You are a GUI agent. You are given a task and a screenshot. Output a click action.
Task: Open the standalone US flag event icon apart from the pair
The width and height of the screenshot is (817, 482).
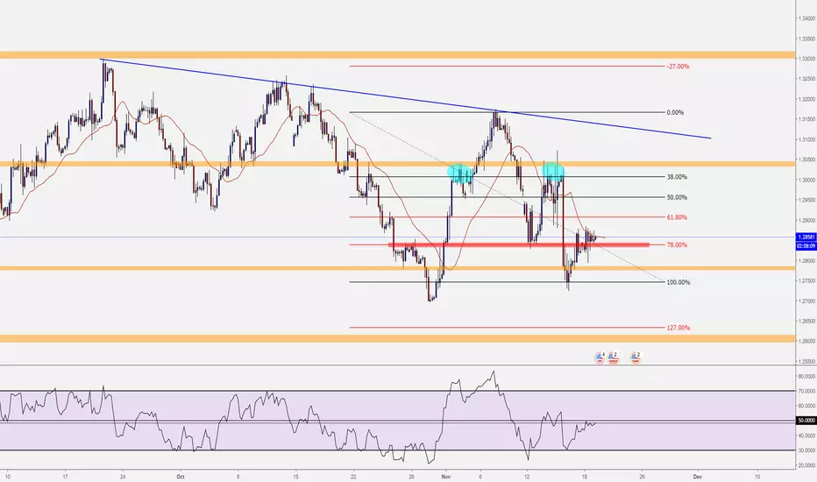tap(636, 358)
